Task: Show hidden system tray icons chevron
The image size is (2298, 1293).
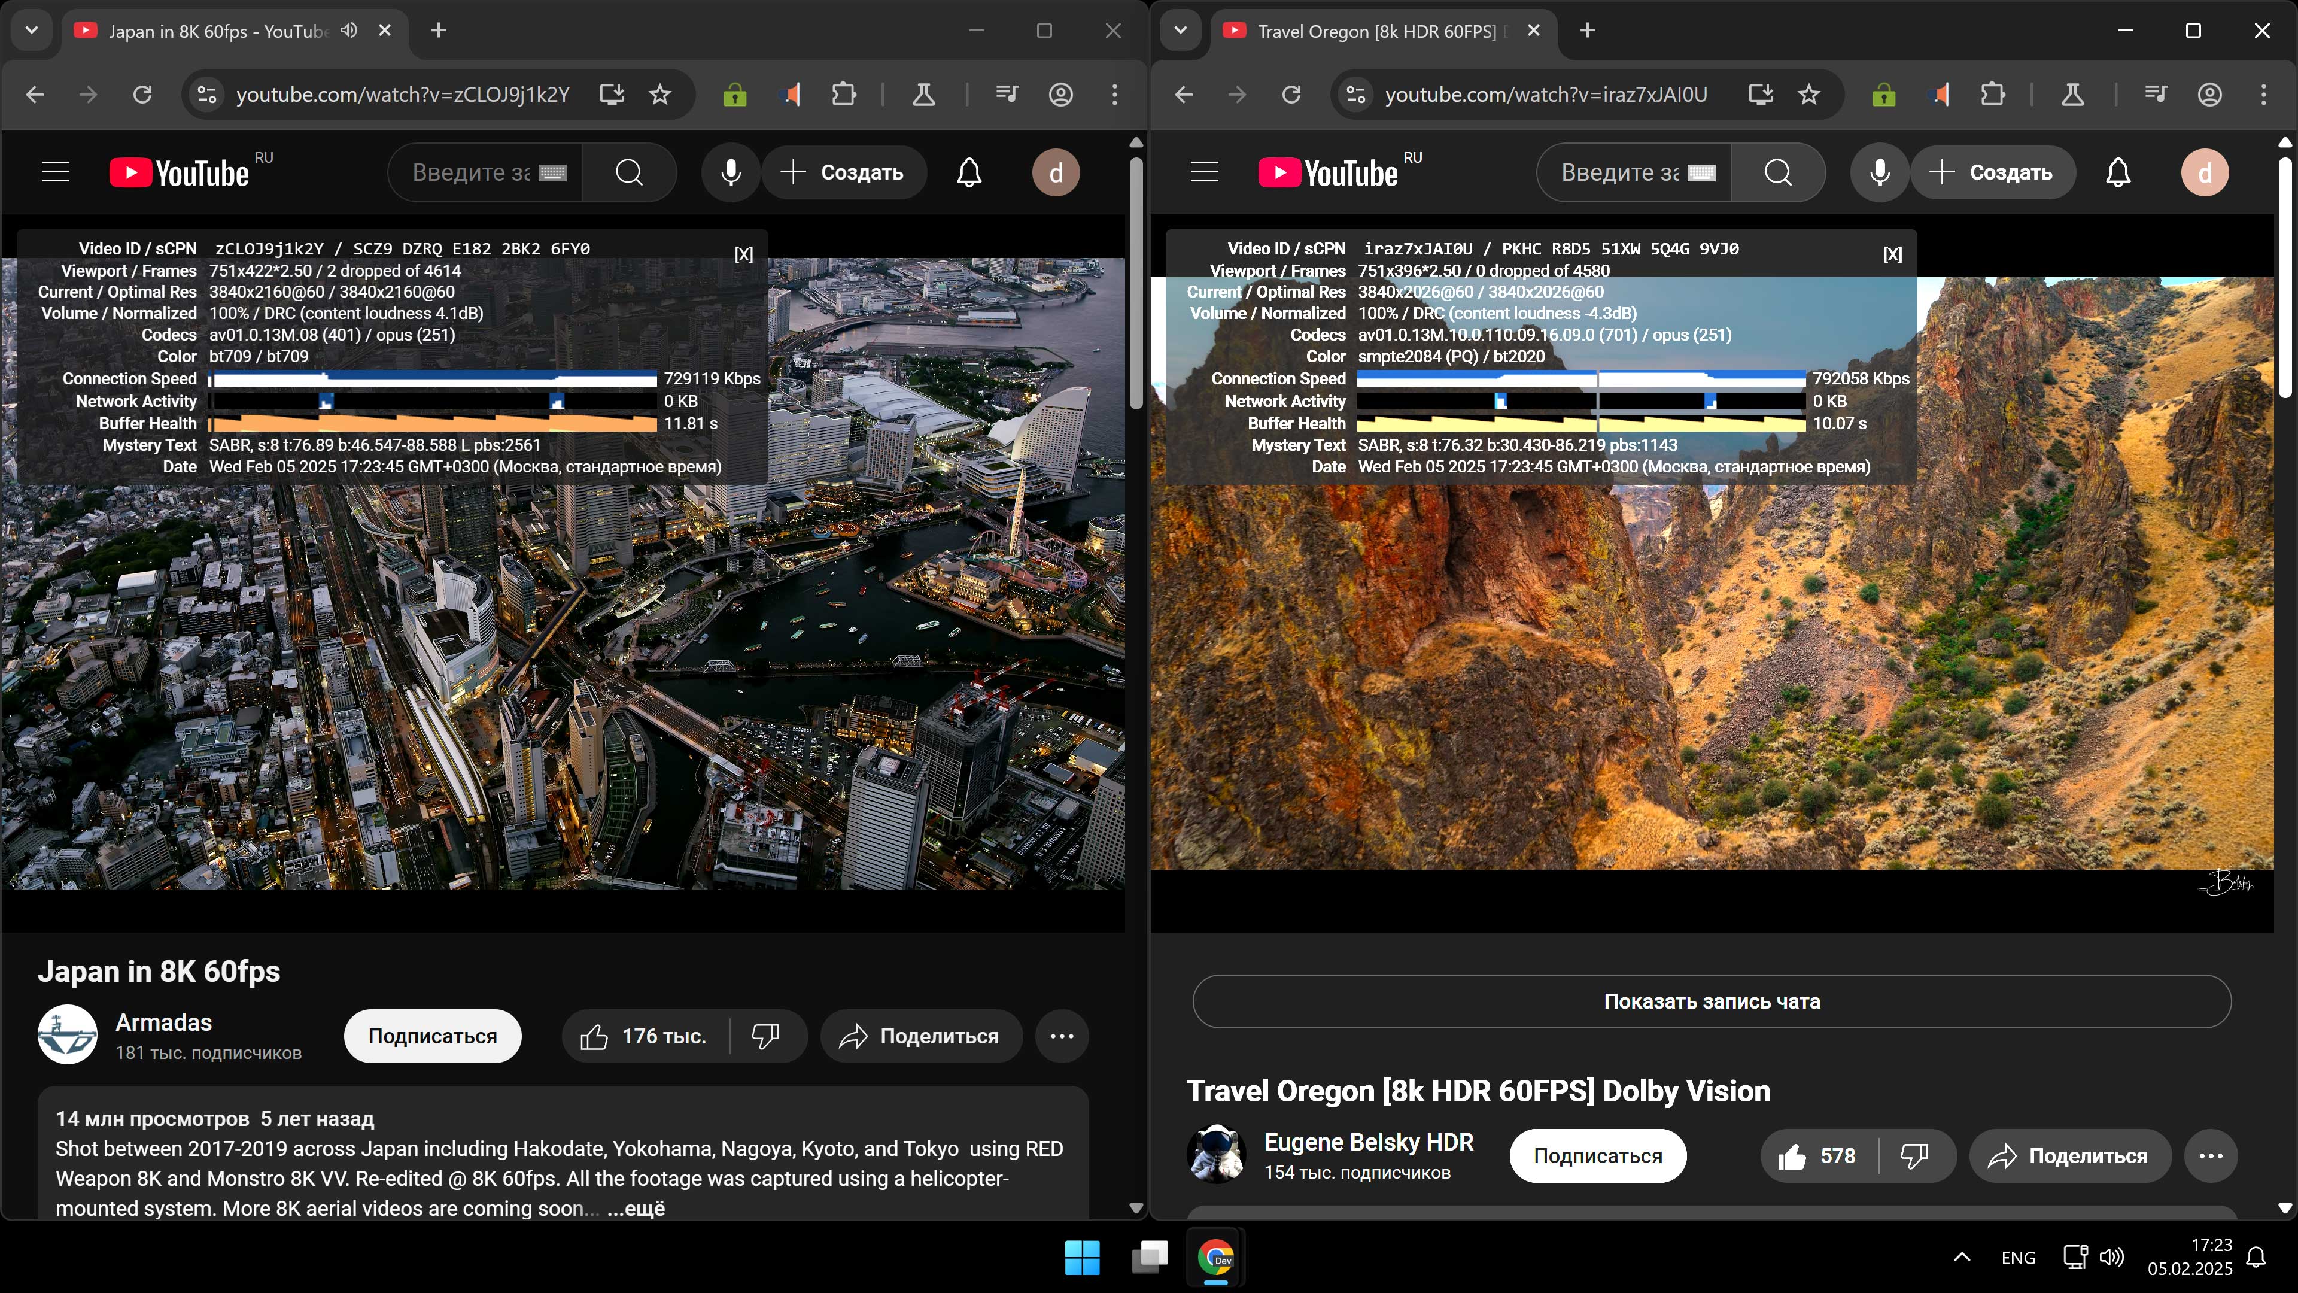Action: tap(1962, 1257)
